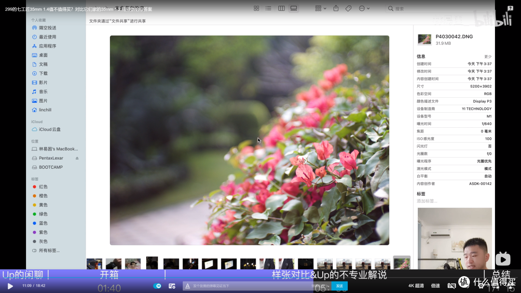Image resolution: width=521 pixels, height=293 pixels.
Task: Click the 尺寸 5200×3902 value
Action: (x=481, y=86)
